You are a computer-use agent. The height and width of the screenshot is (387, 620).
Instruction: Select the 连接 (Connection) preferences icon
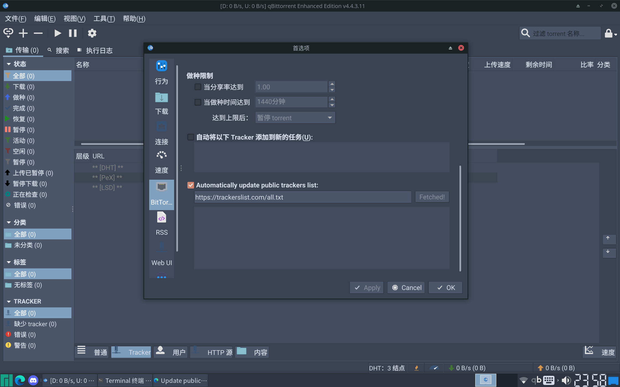161,134
